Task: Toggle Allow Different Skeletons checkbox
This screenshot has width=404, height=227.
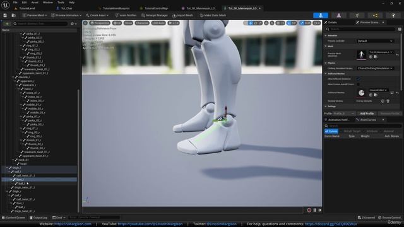Action: pyautogui.click(x=358, y=79)
